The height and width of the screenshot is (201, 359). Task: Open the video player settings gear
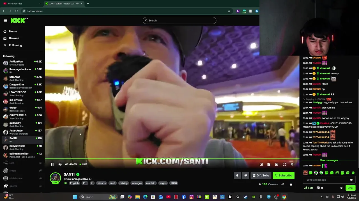[x=292, y=164]
